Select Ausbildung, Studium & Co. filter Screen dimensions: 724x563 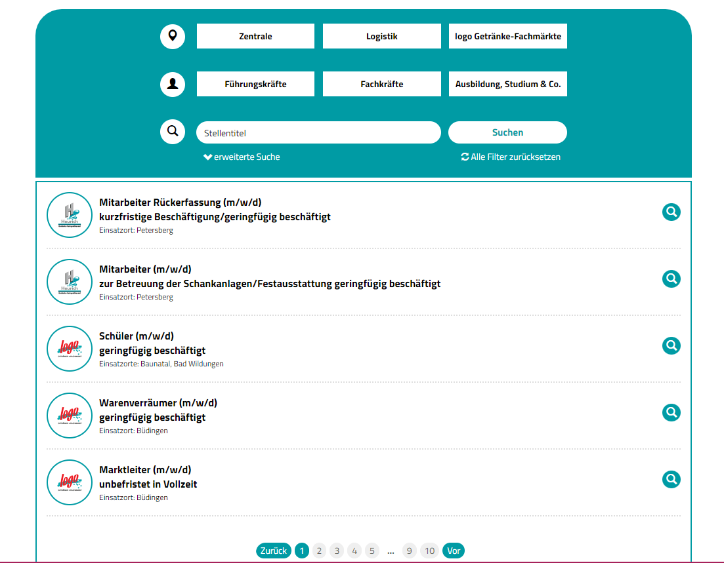point(507,84)
